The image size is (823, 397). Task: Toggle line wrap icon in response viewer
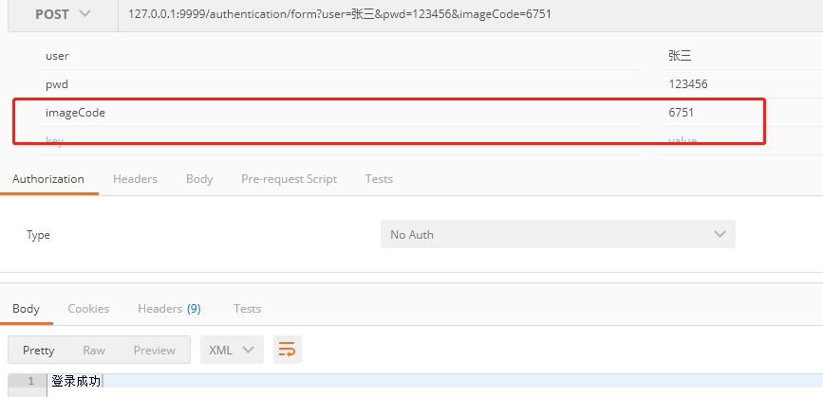[x=287, y=350]
